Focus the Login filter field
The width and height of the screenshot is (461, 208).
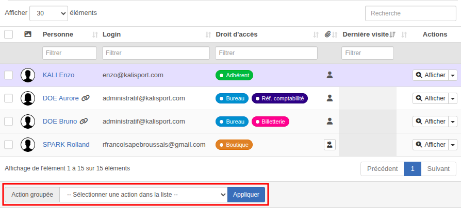156,53
